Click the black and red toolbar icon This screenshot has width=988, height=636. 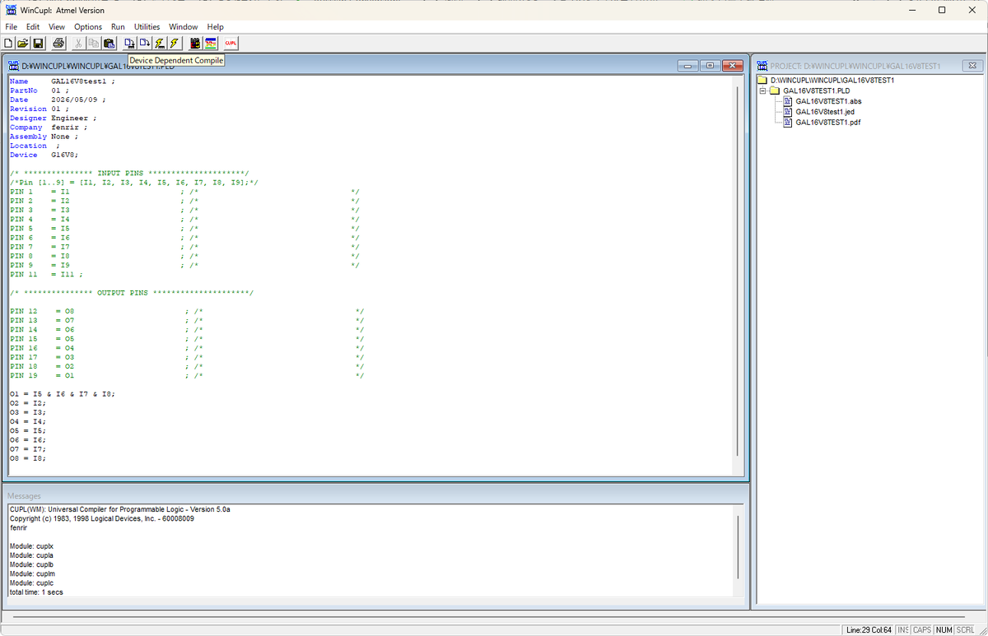tap(195, 43)
